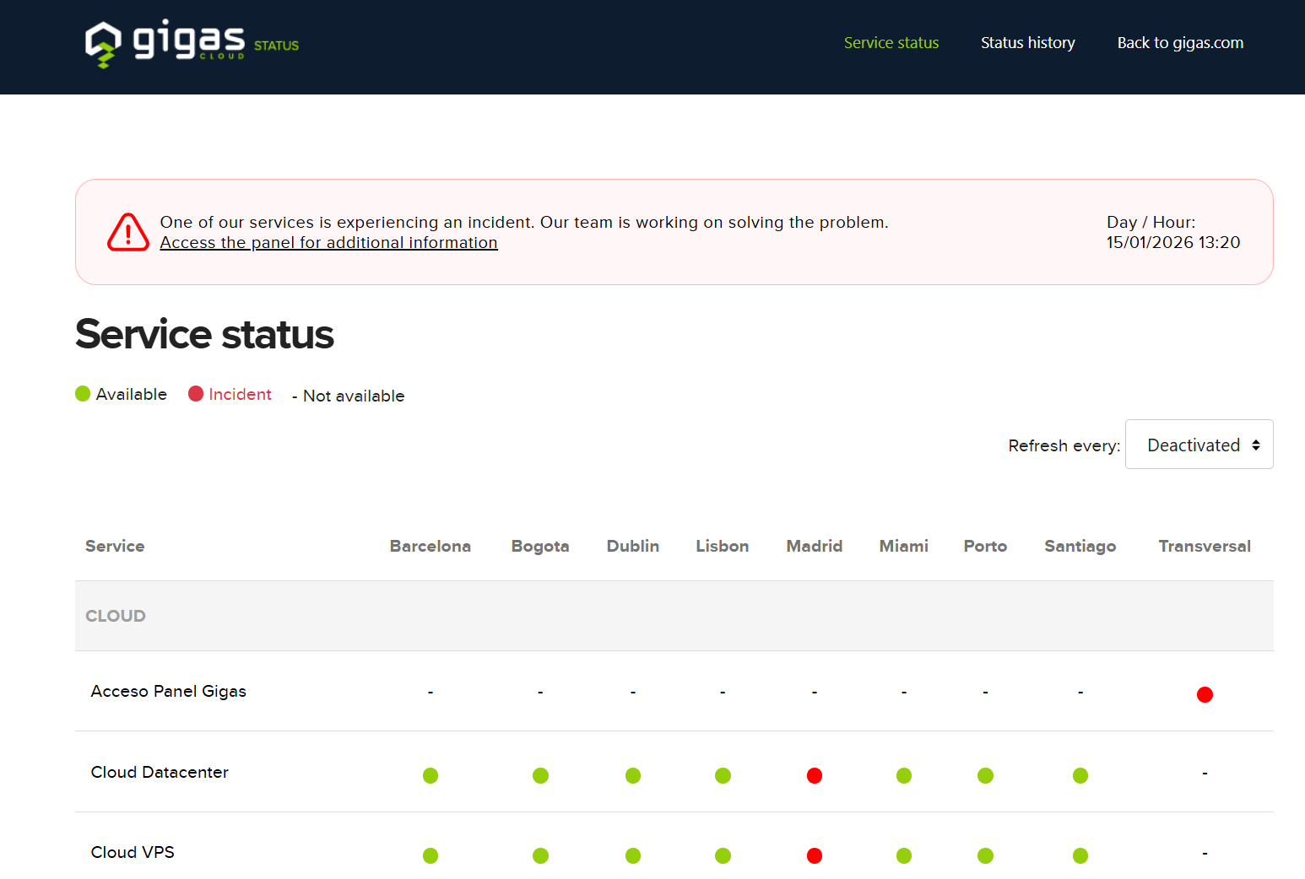
Task: Click the green Available legend dot
Action: (x=83, y=394)
